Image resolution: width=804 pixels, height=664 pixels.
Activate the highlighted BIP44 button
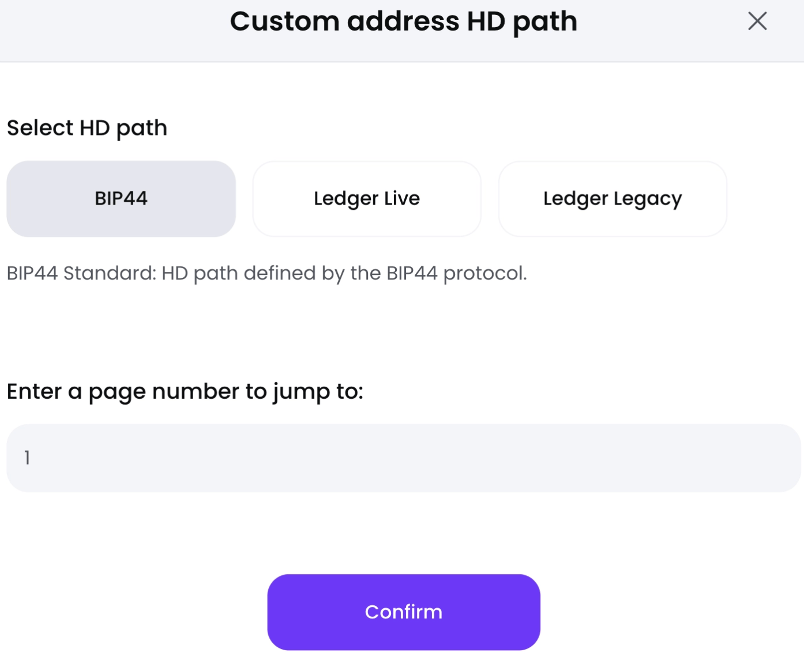[x=121, y=199]
